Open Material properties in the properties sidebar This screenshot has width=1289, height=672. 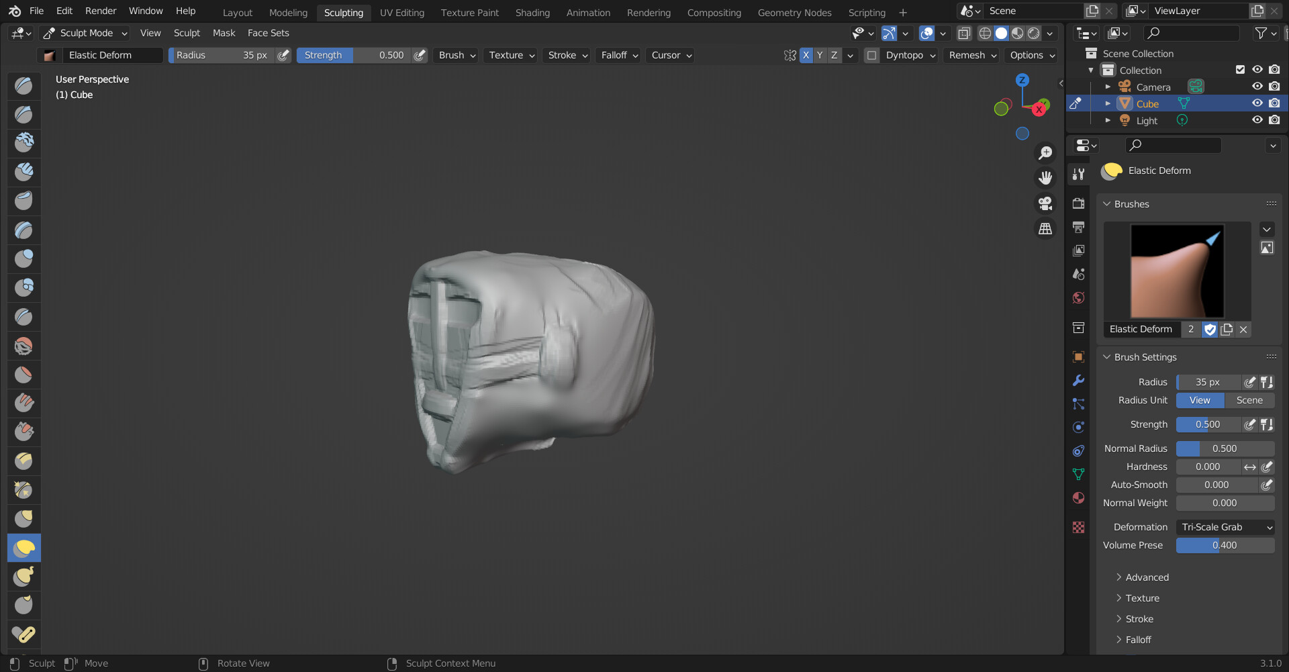1078,497
